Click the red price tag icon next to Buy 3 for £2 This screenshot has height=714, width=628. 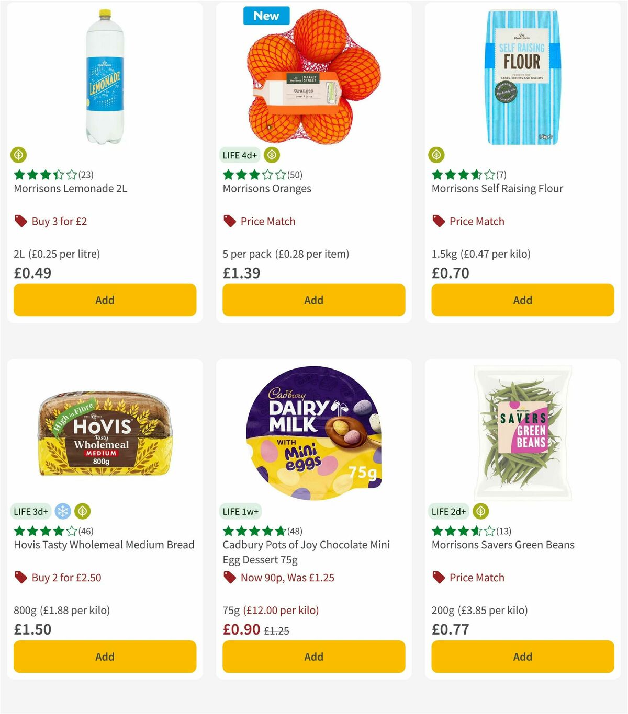pyautogui.click(x=21, y=221)
